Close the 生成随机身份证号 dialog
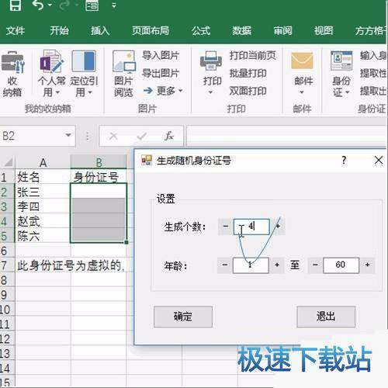Image resolution: width=388 pixels, height=388 pixels. tap(379, 161)
